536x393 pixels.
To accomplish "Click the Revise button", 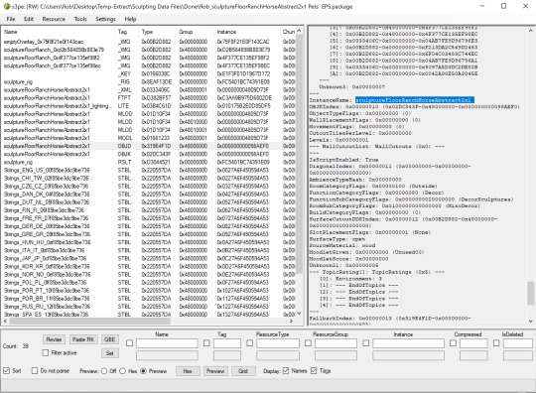I will (x=54, y=339).
